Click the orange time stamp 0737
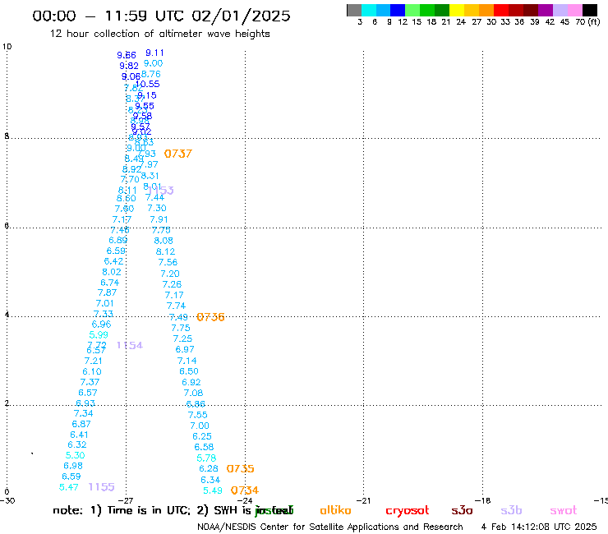Viewport: 608px width, 534px height. (178, 154)
